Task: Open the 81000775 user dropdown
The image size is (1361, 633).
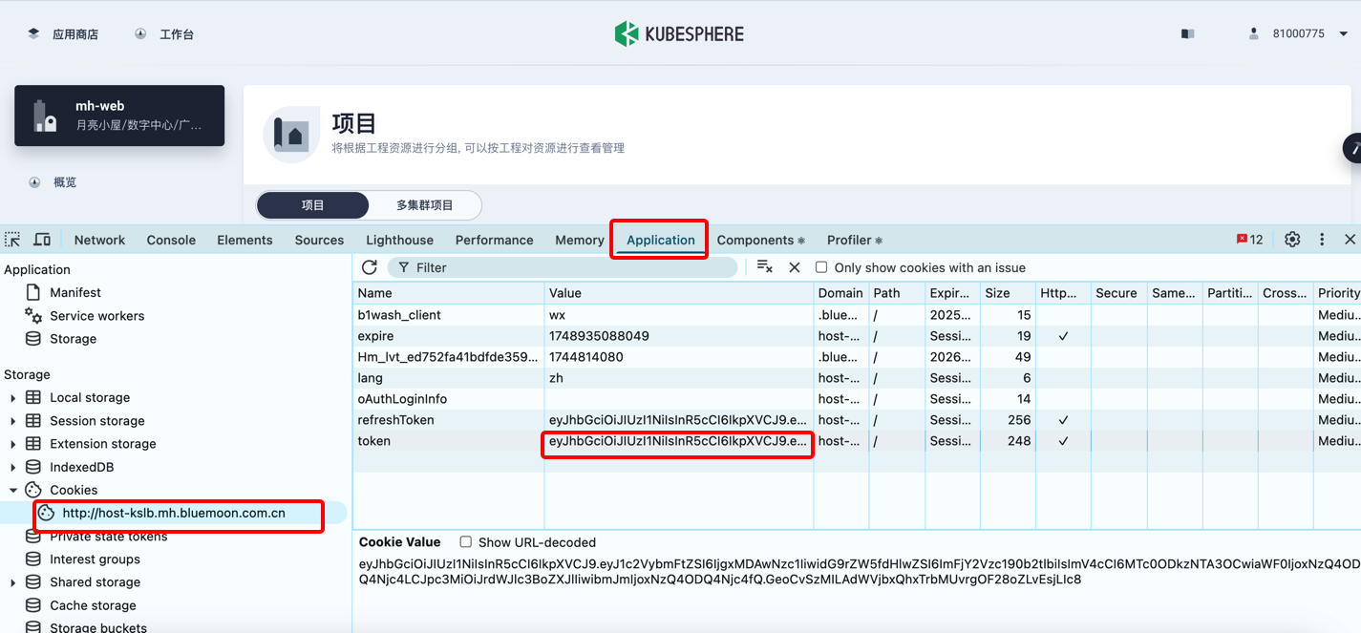Action: [x=1298, y=33]
